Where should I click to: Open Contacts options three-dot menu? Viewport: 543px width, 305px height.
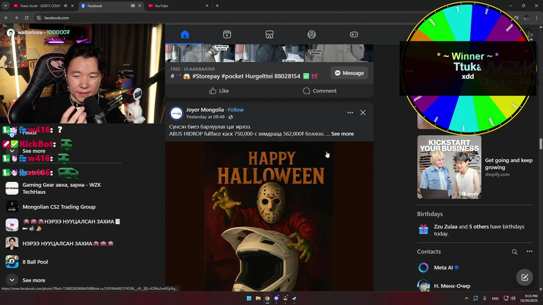[529, 252]
